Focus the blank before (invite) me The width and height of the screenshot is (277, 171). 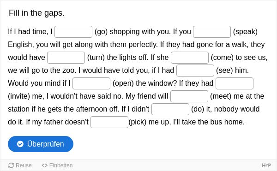[x=235, y=83]
